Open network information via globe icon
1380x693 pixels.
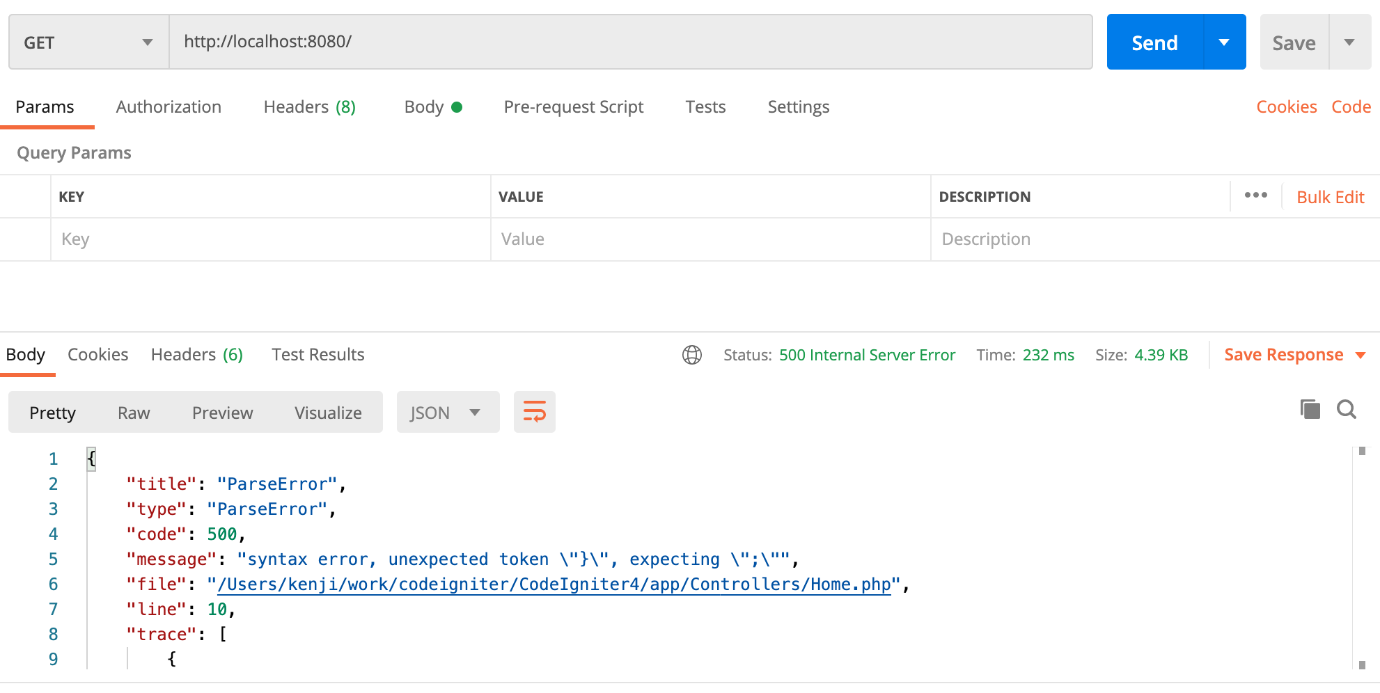coord(691,355)
